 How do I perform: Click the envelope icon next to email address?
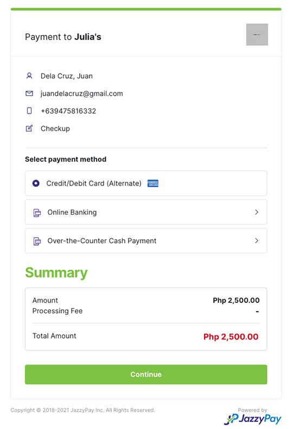[29, 94]
